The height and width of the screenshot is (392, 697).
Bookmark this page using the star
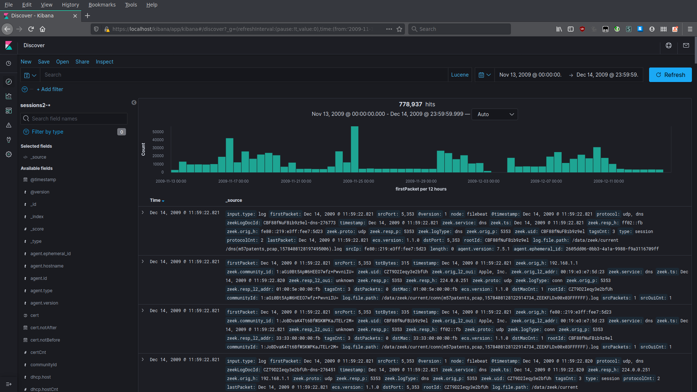[399, 29]
